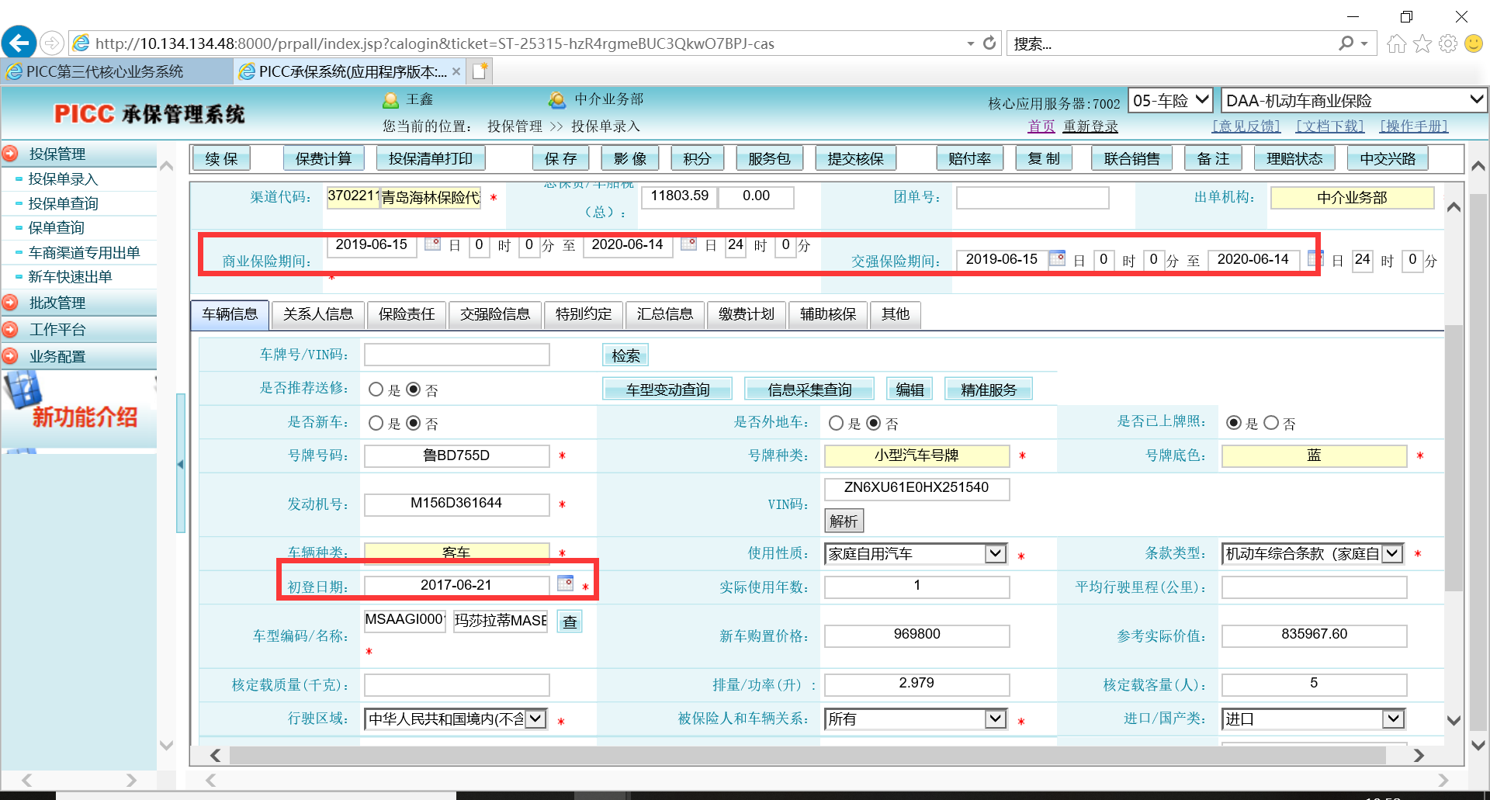Open the 进口/国产类 dropdown
This screenshot has width=1490, height=800.
coord(1393,719)
